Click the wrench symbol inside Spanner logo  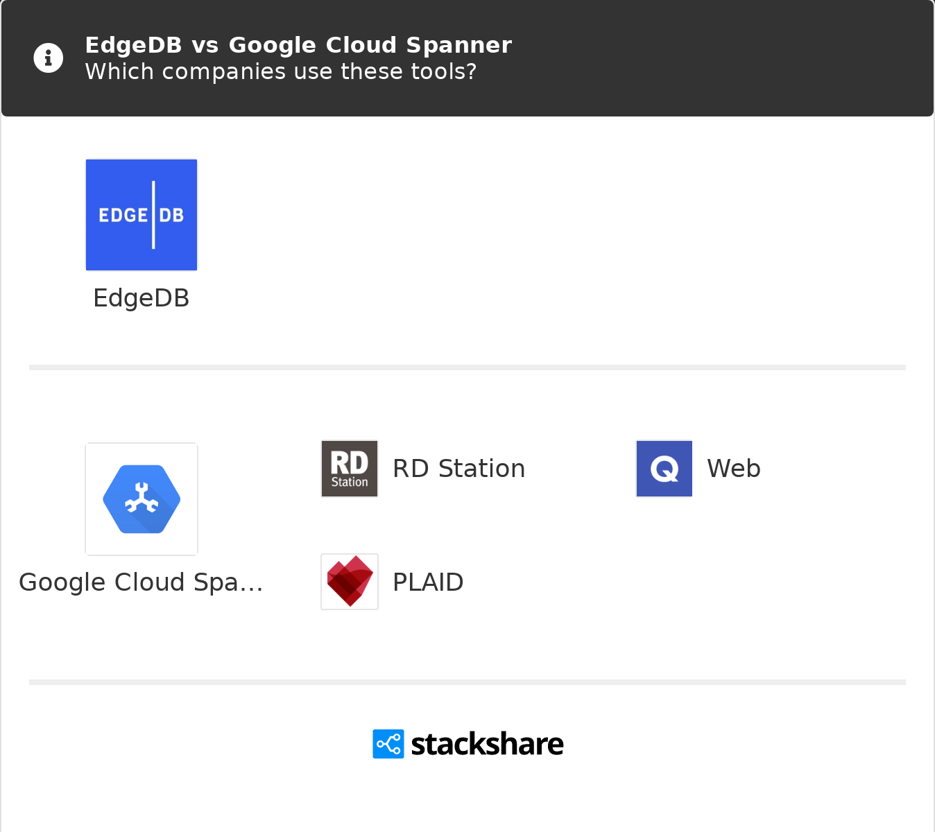point(141,498)
